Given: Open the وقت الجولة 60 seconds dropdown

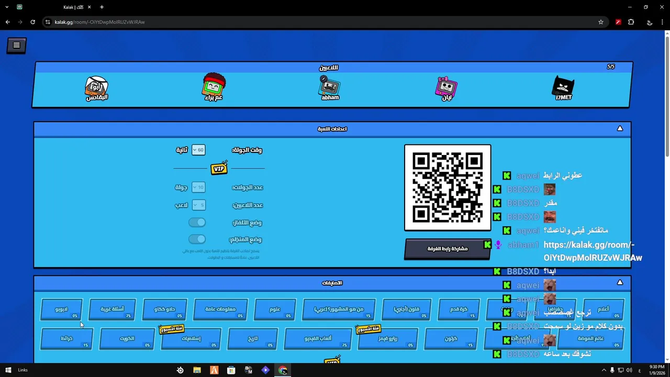Looking at the screenshot, I should tap(198, 150).
